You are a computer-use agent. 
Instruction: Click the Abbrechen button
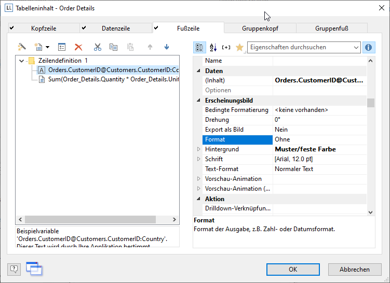(x=355, y=269)
